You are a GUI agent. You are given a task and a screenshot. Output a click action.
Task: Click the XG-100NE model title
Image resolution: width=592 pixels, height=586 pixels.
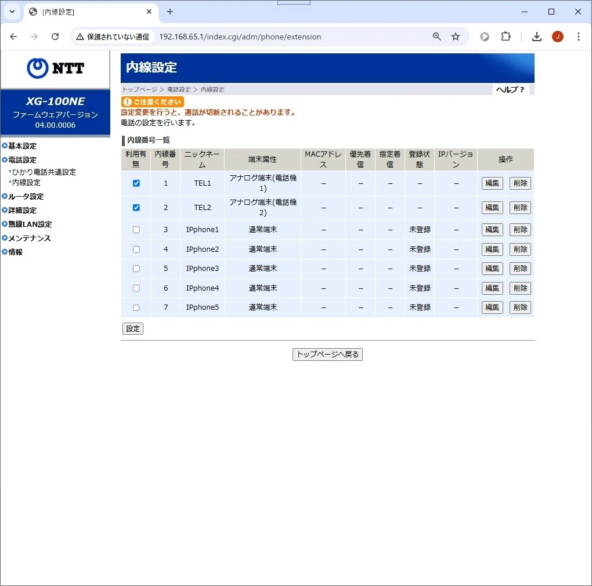[x=56, y=102]
